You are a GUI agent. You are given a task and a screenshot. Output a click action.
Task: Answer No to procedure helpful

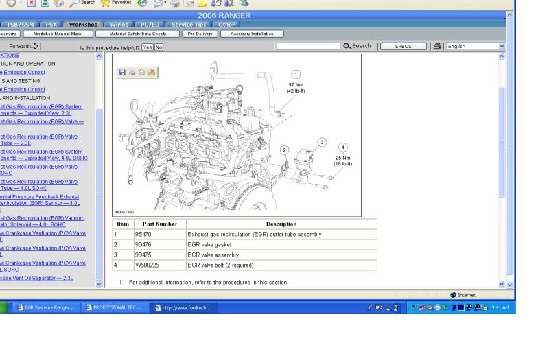pos(159,47)
